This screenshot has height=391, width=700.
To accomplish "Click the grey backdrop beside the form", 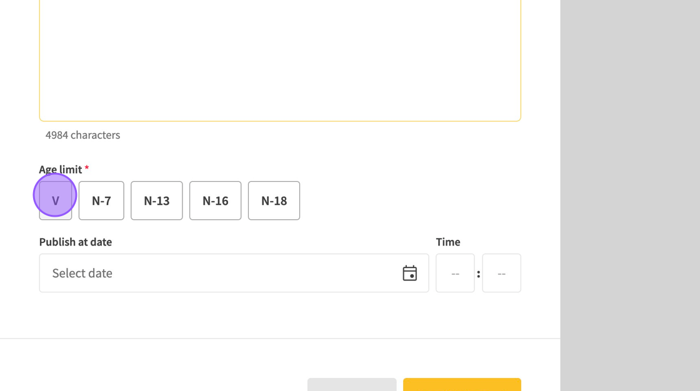I will tap(630, 187).
